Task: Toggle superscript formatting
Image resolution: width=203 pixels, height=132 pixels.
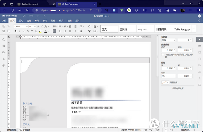Action: tap(32, 31)
